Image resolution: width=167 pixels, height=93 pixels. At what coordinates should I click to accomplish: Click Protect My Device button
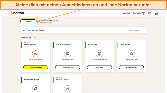[36, 67]
